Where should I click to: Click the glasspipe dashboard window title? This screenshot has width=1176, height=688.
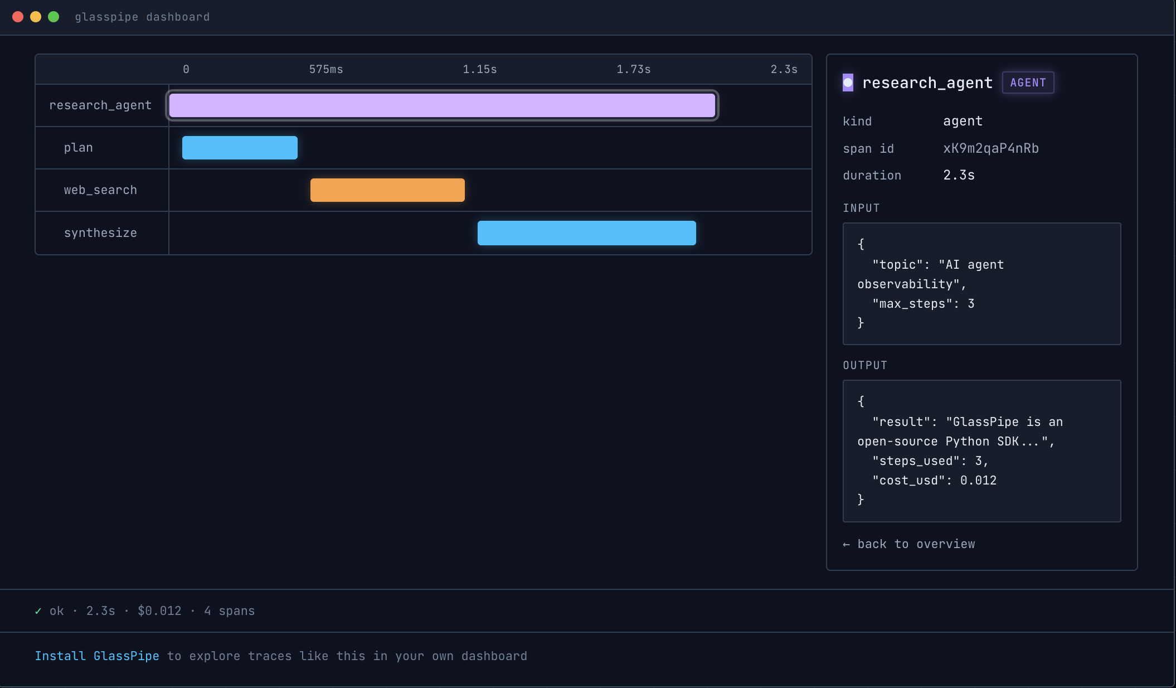[x=142, y=17]
